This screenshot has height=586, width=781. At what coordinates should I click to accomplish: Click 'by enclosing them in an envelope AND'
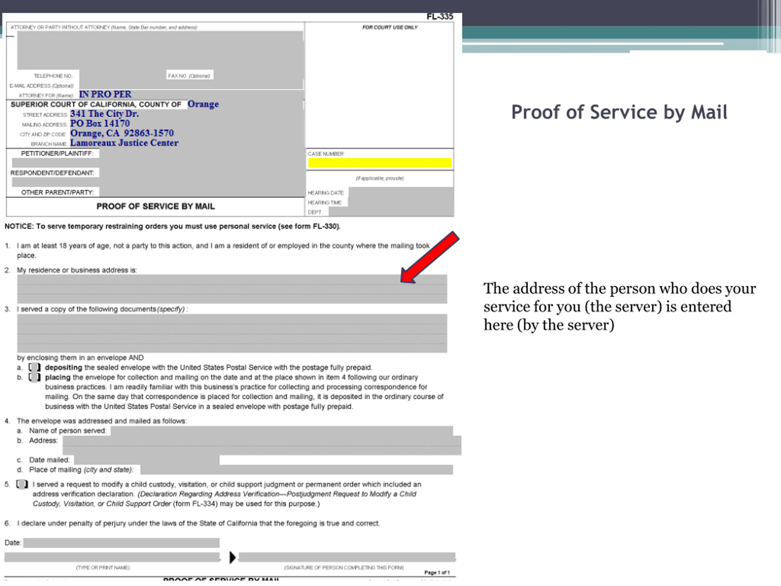[x=80, y=358]
